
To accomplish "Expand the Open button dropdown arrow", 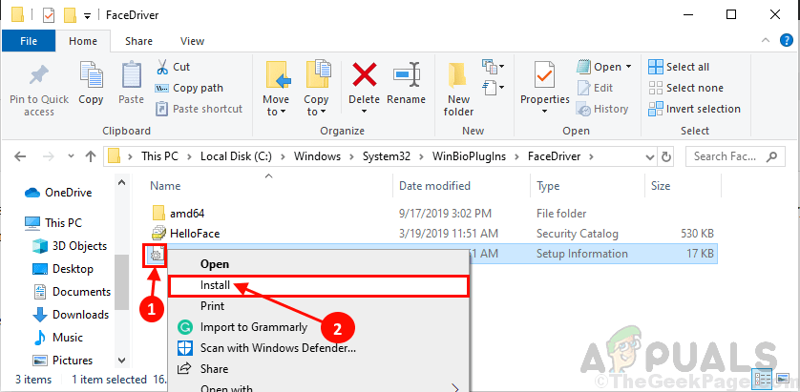I will pos(628,67).
